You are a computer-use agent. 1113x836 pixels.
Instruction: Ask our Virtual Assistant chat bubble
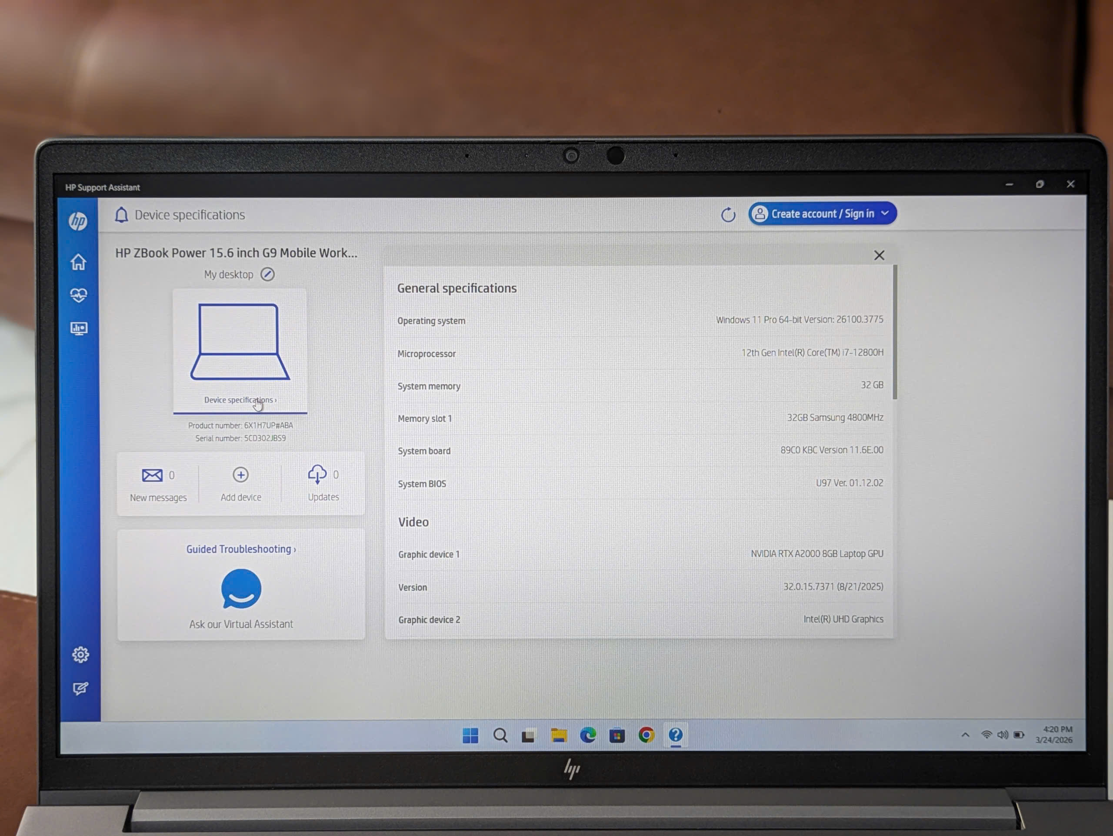click(x=241, y=589)
